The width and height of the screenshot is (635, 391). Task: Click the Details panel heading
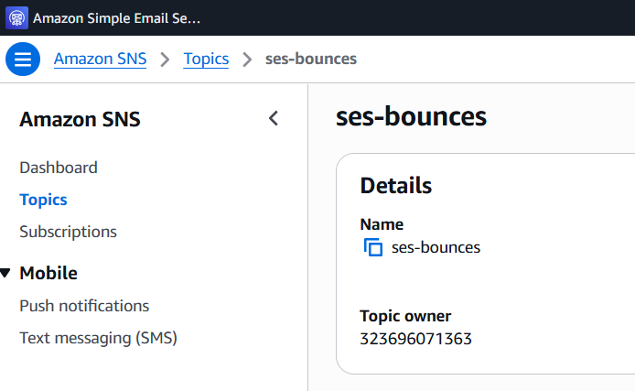point(395,186)
